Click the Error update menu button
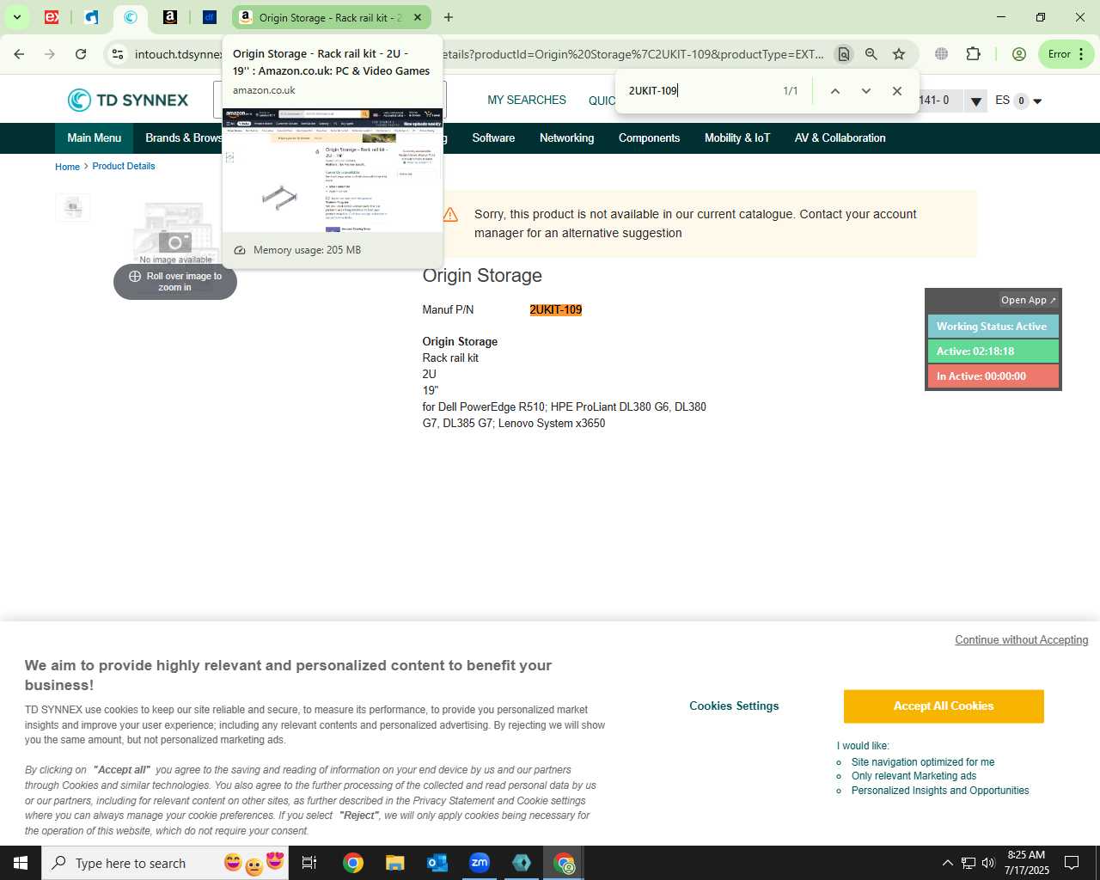The width and height of the screenshot is (1100, 880). pyautogui.click(x=1066, y=54)
